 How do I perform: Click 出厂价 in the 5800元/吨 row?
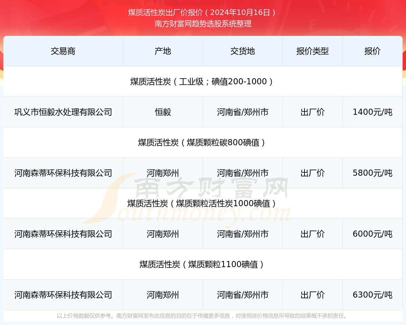(x=313, y=173)
